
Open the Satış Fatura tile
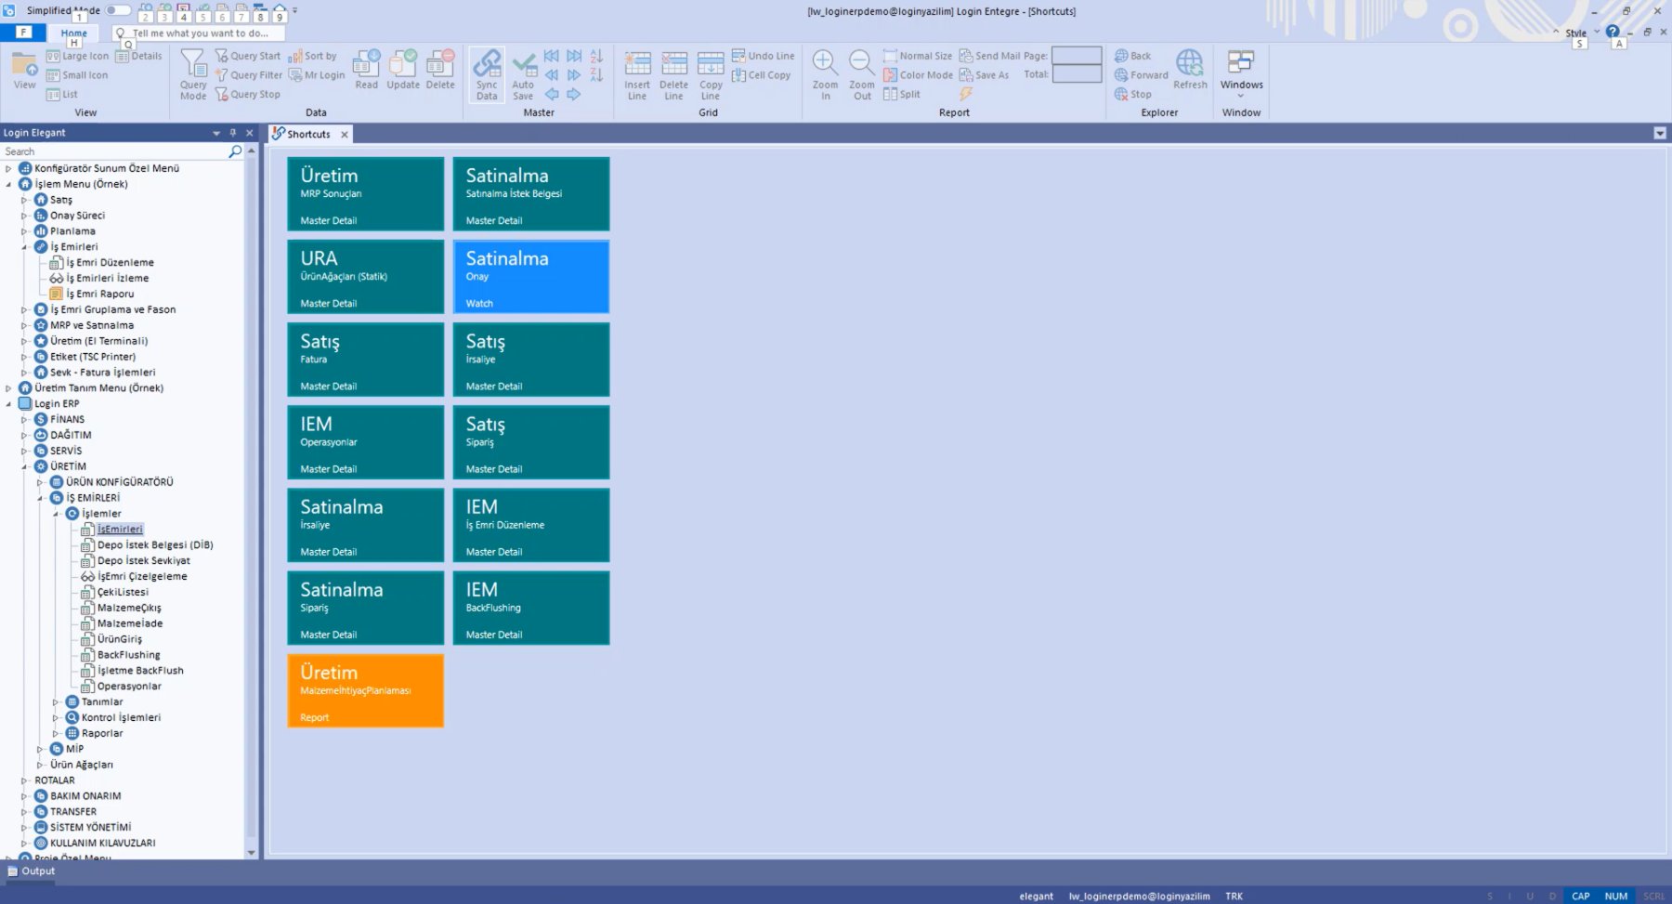tap(366, 360)
